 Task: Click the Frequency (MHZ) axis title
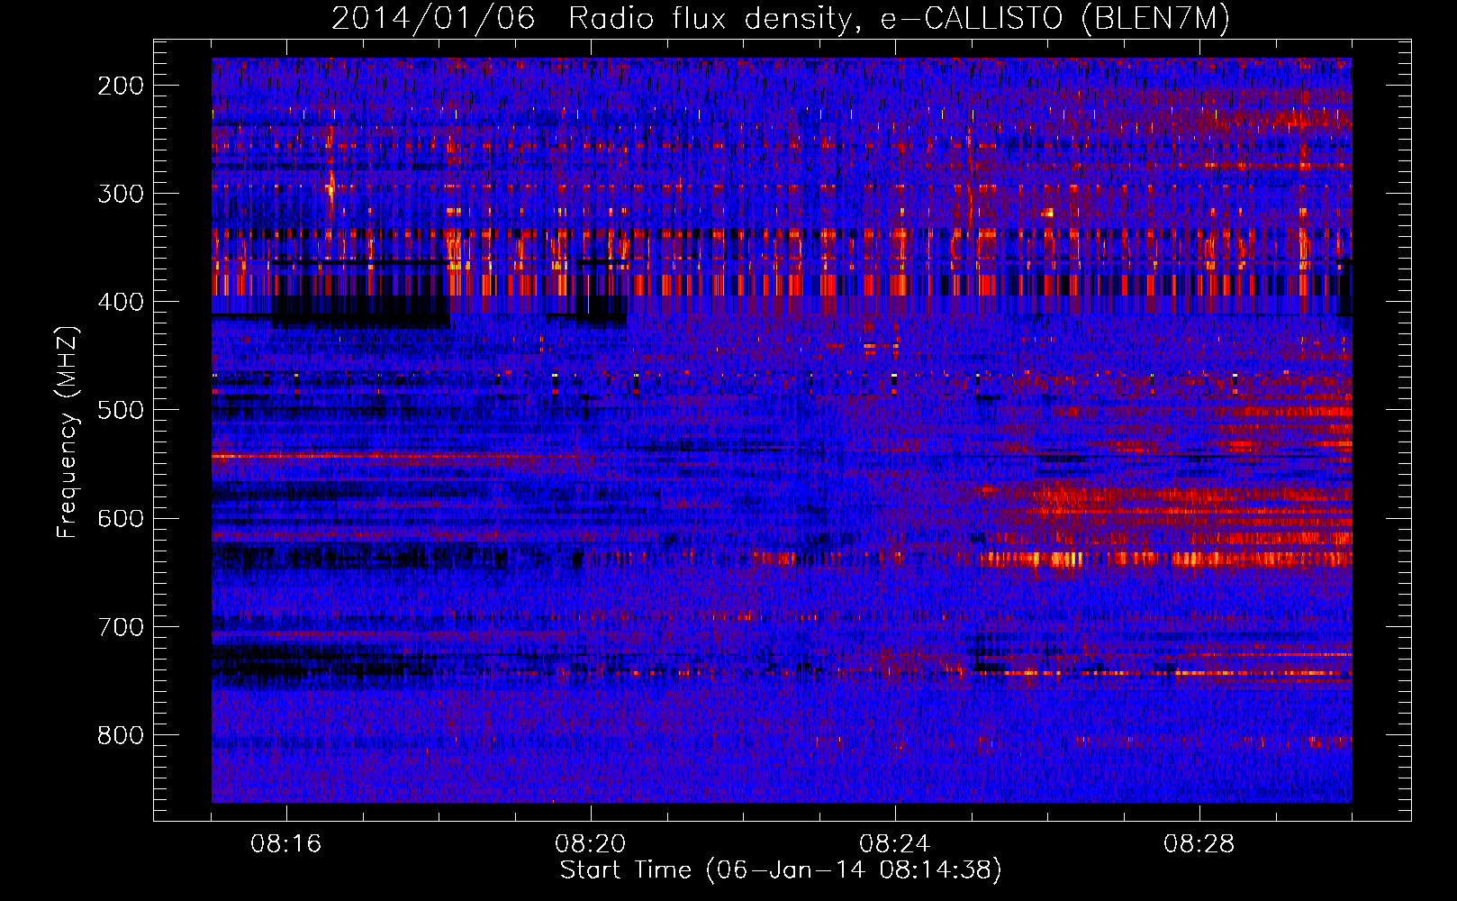[68, 432]
